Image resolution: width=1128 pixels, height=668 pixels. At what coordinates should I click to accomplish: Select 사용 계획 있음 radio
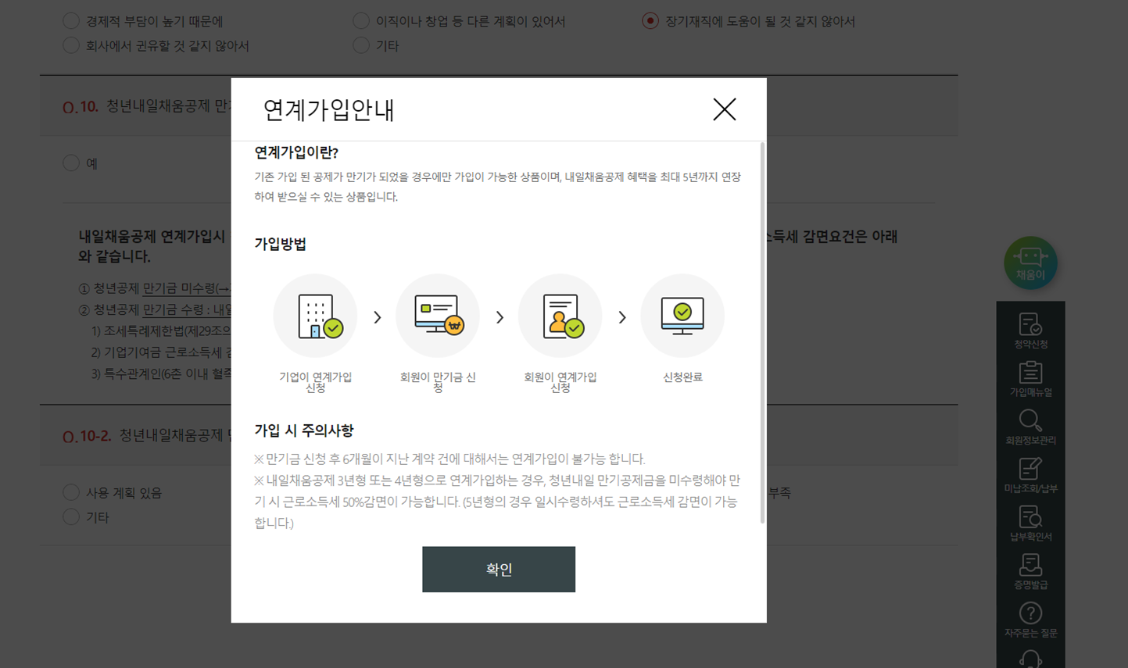[x=71, y=492]
